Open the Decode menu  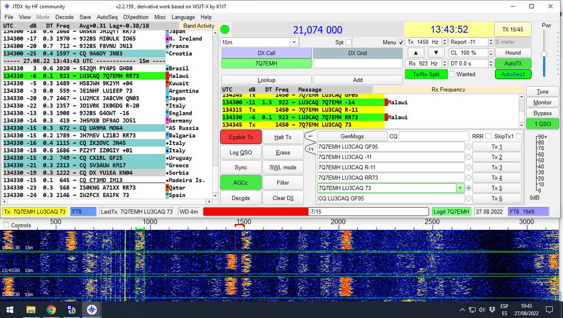coord(64,17)
